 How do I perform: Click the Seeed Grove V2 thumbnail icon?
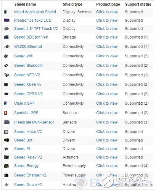(x=6, y=185)
